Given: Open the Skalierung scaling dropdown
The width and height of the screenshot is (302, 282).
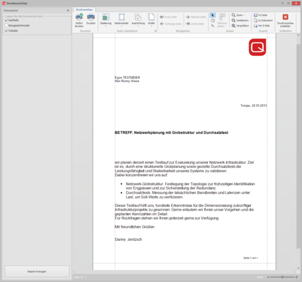Looking at the screenshot, I should [x=106, y=20].
